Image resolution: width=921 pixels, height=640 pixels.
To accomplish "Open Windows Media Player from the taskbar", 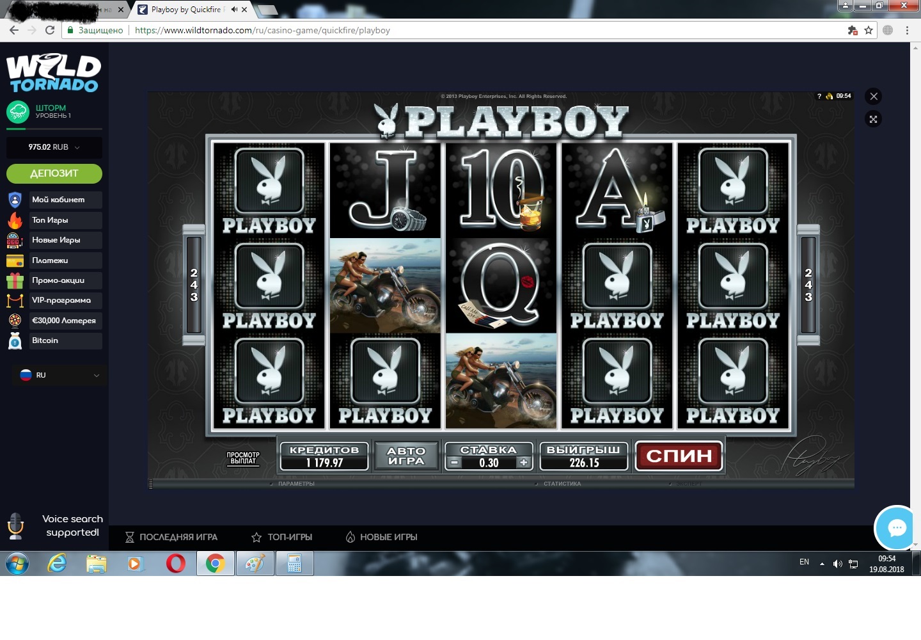I will (x=136, y=564).
